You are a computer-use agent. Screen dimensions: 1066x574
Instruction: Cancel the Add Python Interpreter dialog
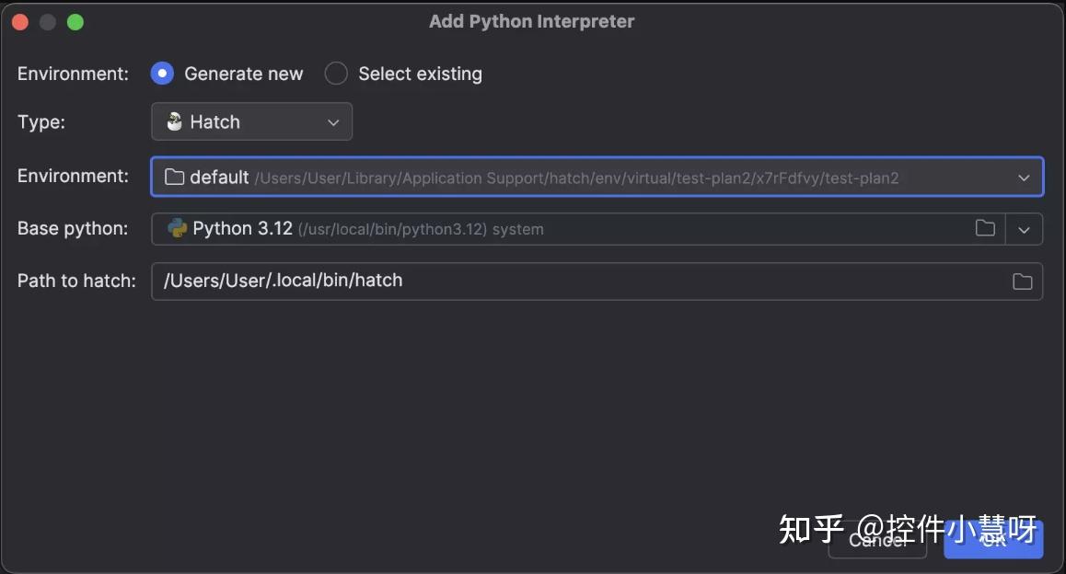point(876,541)
